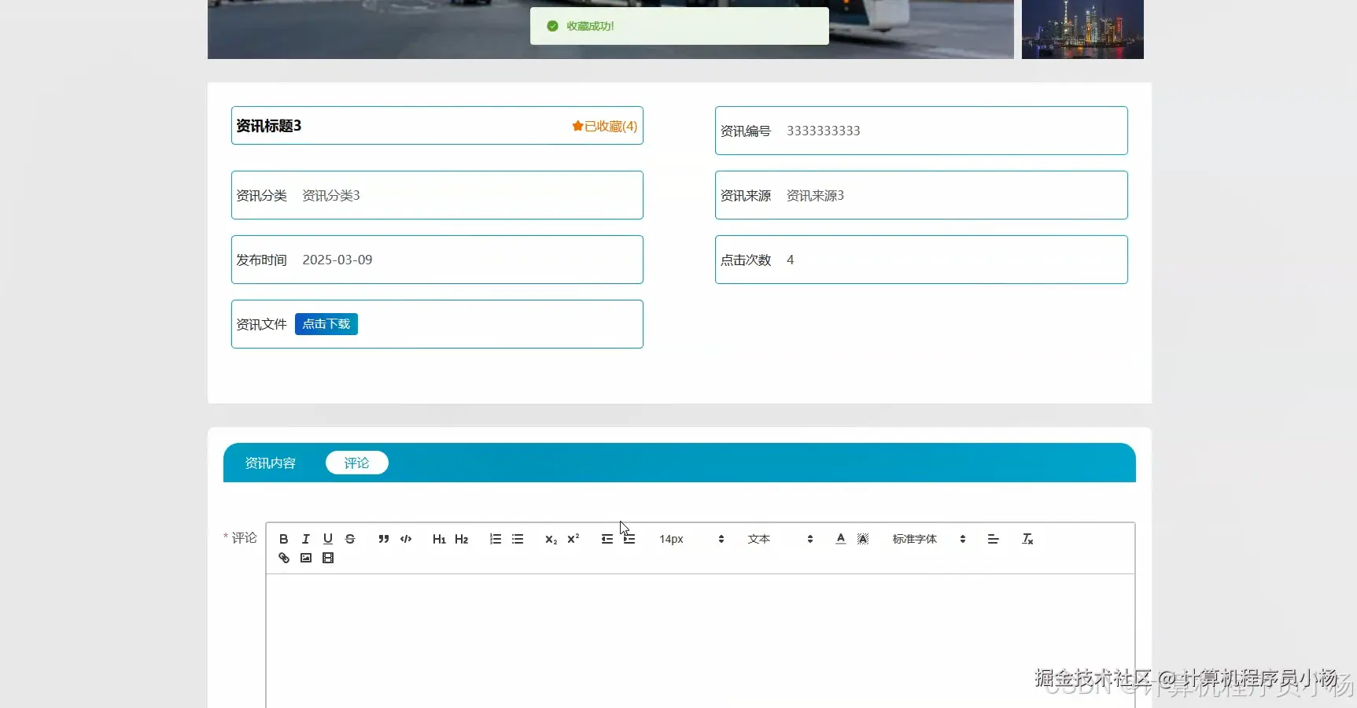Click the 资讯编号 value 3333333333
Screen dimensions: 1357x708
[x=824, y=131]
